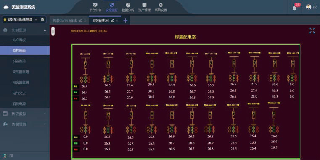The image size is (320, 160).
Task: Enter fullscreen with the expand icon
Action: click(x=312, y=31)
